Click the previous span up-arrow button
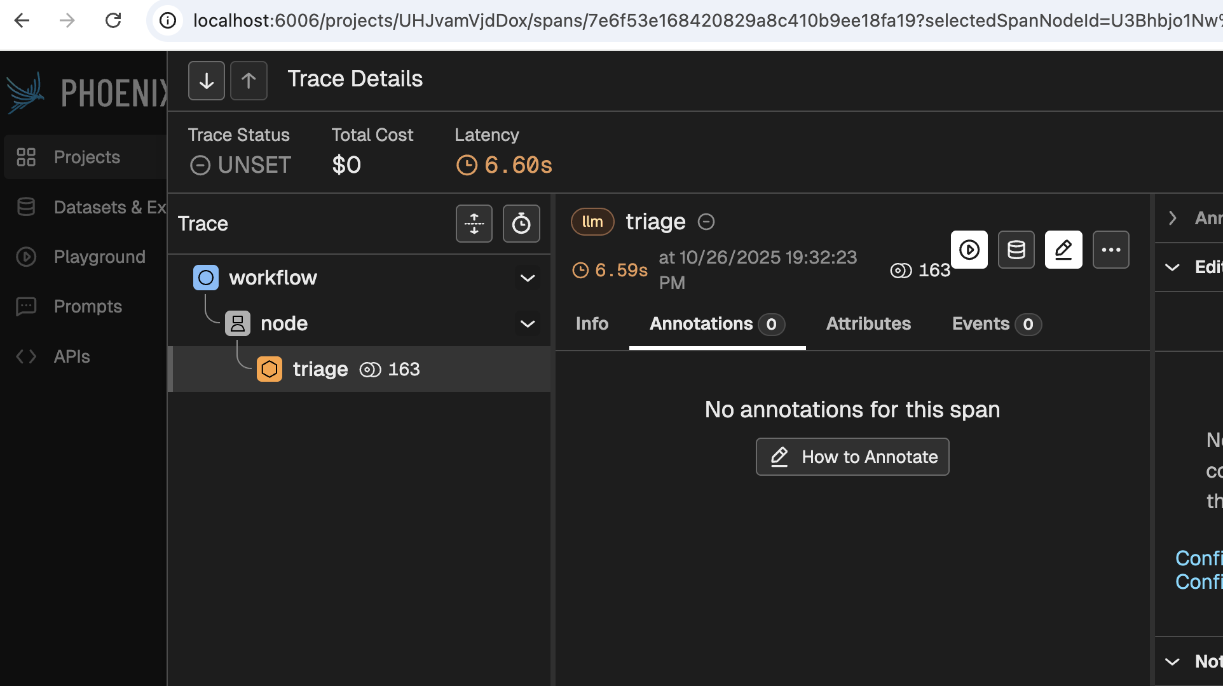This screenshot has width=1223, height=686. point(249,81)
